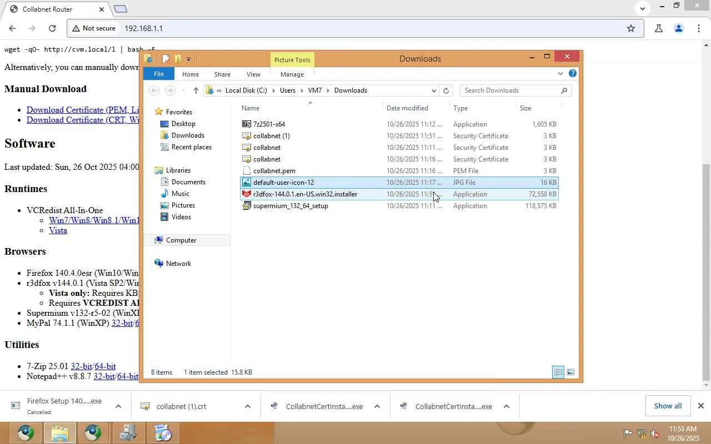Select Computer in the navigation pane
711x444 pixels.
tap(181, 240)
